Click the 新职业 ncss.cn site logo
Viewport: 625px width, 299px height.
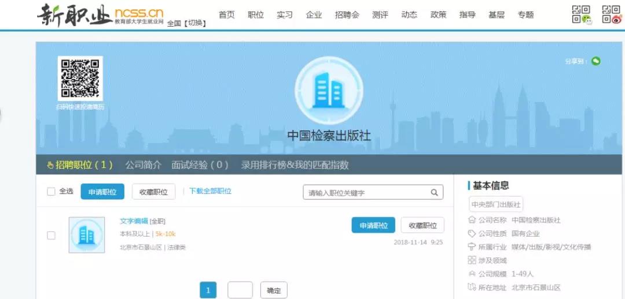[100, 14]
